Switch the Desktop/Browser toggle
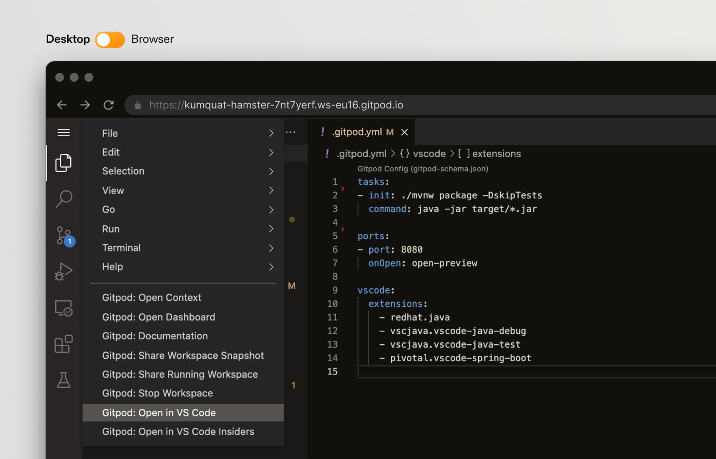 pos(109,39)
